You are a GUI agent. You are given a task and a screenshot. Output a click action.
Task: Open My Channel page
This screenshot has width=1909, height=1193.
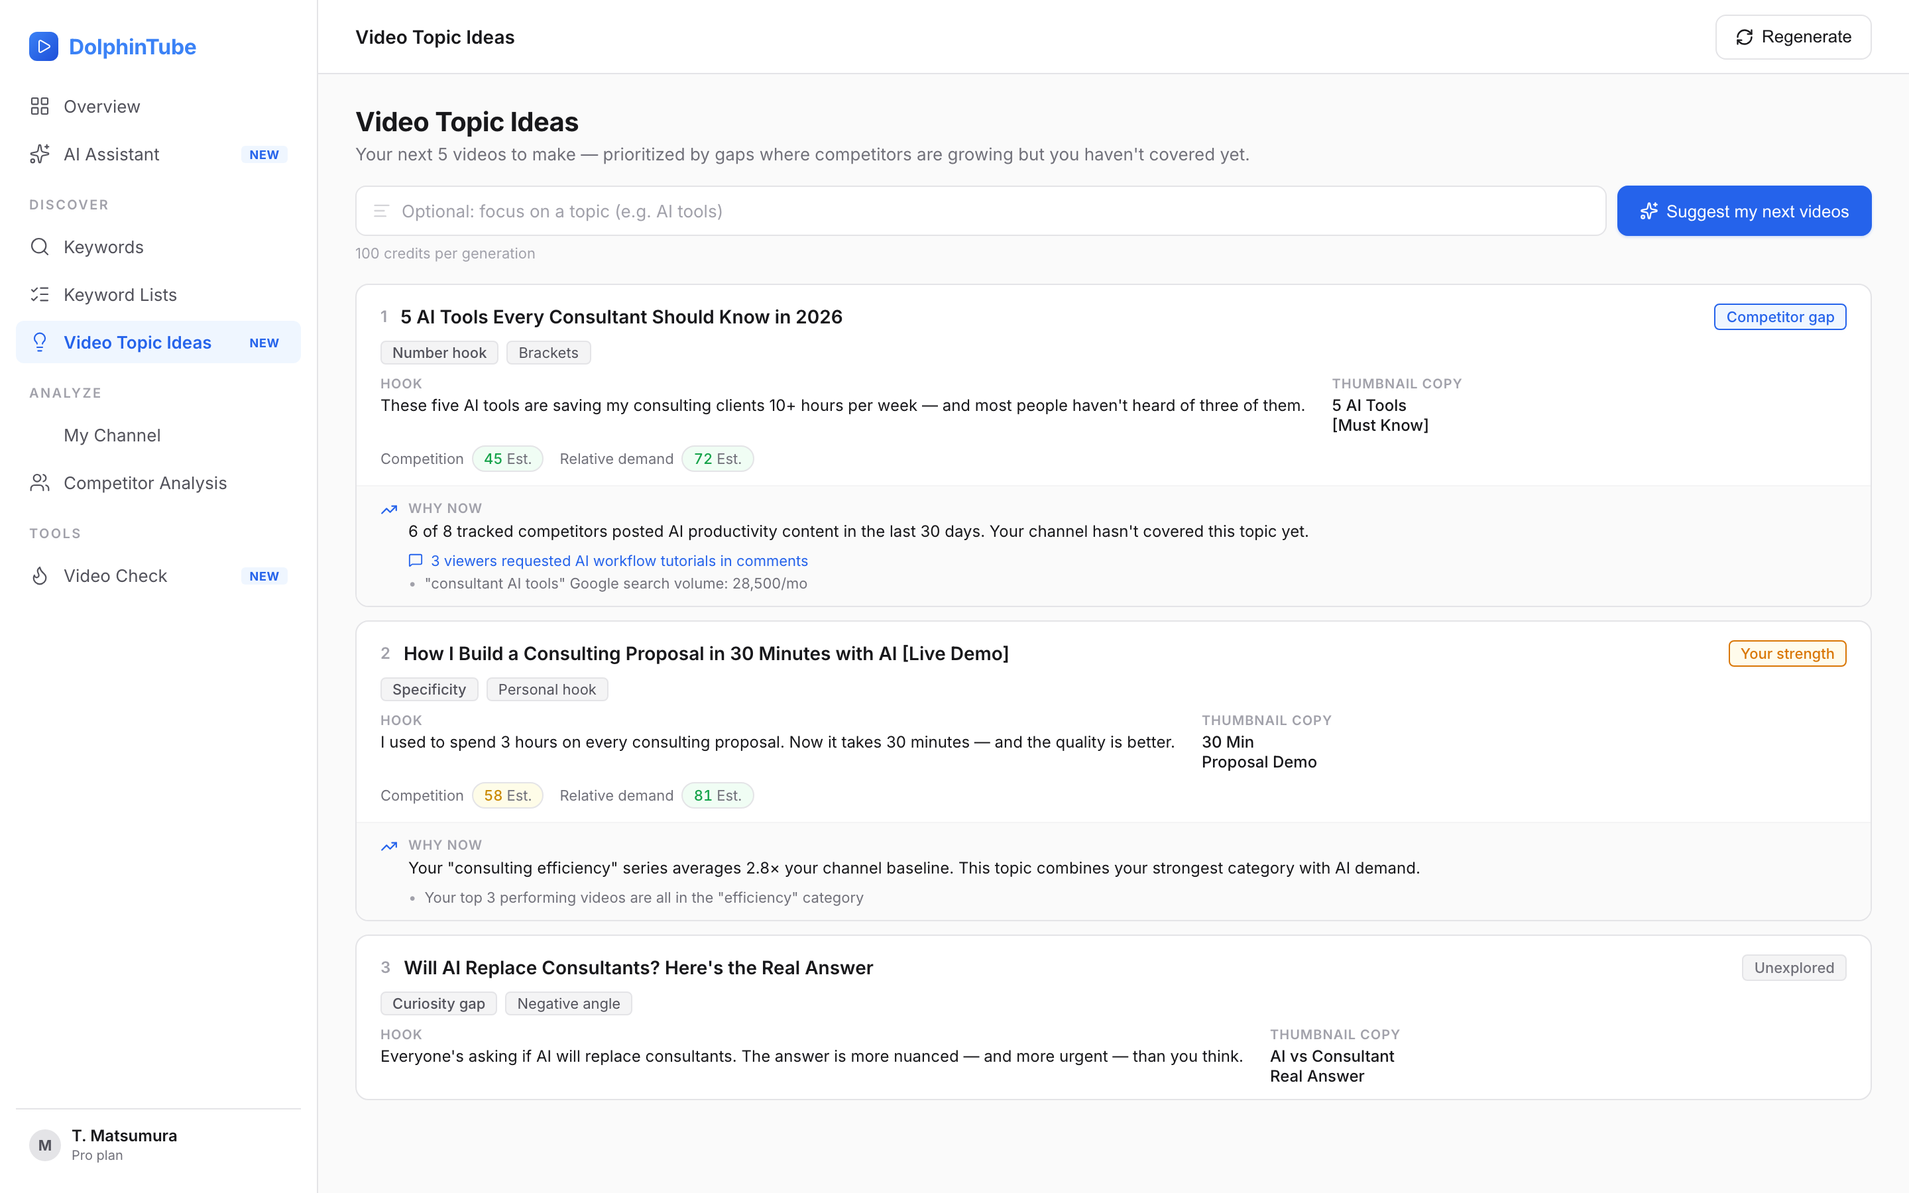point(158,435)
